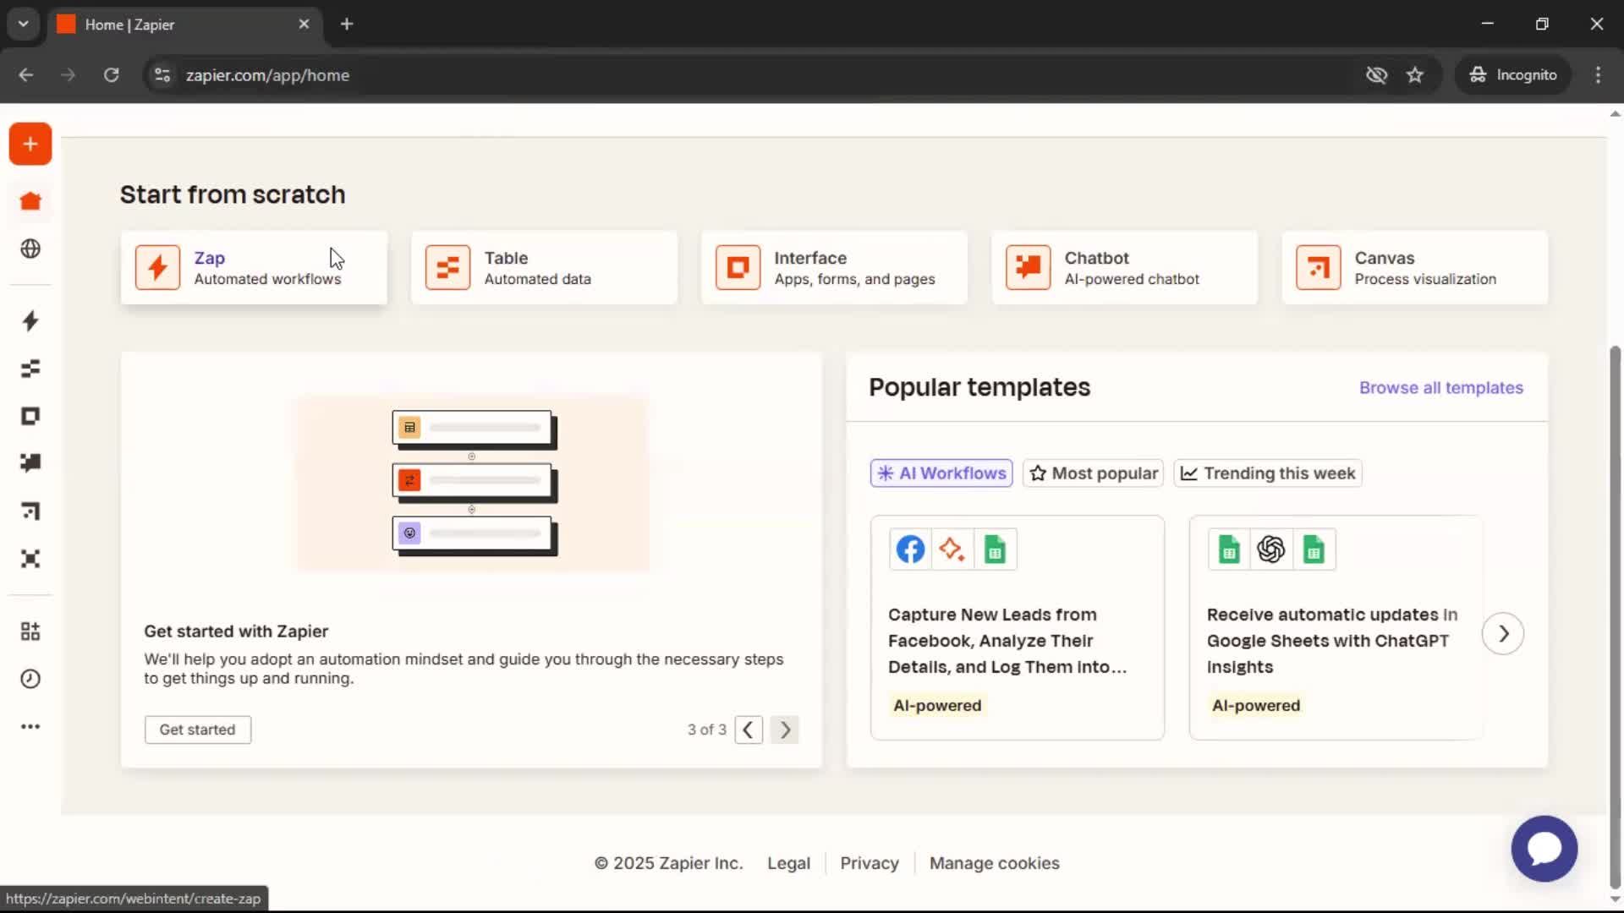Screen dimensions: 1624x913
Task: Open Google Sheets with ChatGPT insights template
Action: [1336, 628]
